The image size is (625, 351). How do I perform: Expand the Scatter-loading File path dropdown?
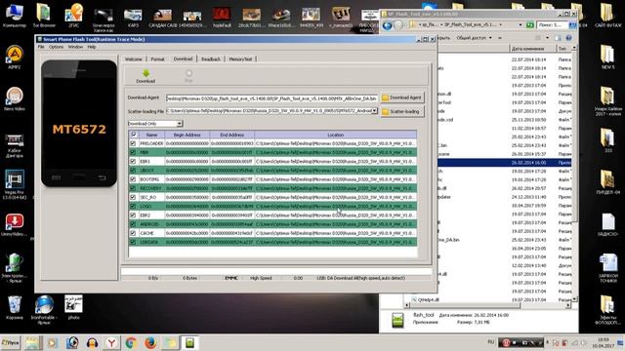pos(375,111)
